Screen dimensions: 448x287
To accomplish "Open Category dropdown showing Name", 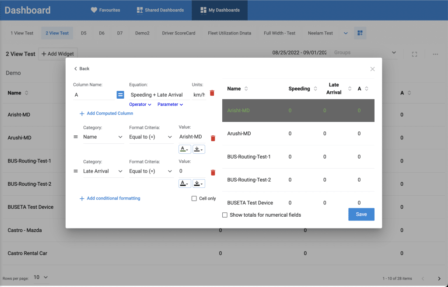I will [103, 137].
